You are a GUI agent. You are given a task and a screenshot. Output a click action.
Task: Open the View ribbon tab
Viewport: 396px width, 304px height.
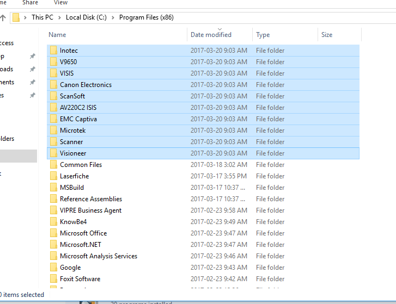click(x=60, y=3)
